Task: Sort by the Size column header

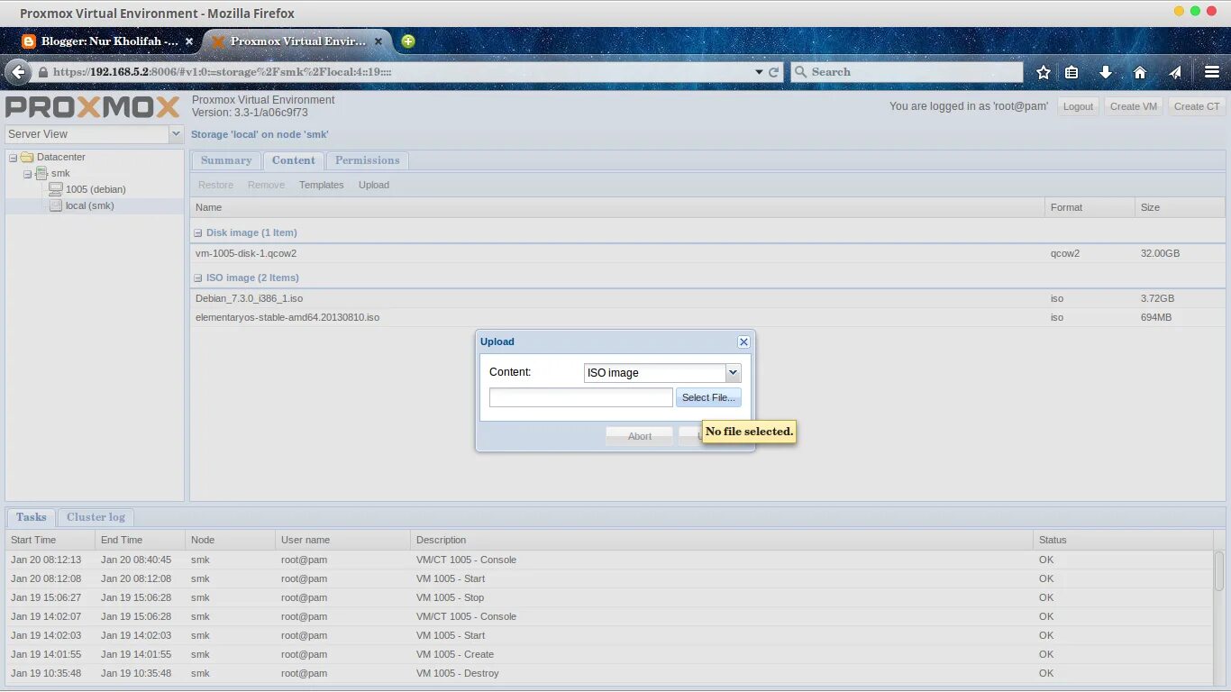Action: coord(1180,207)
